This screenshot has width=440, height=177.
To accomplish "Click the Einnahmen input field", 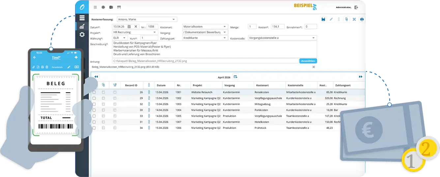I will pyautogui.click(x=311, y=27).
